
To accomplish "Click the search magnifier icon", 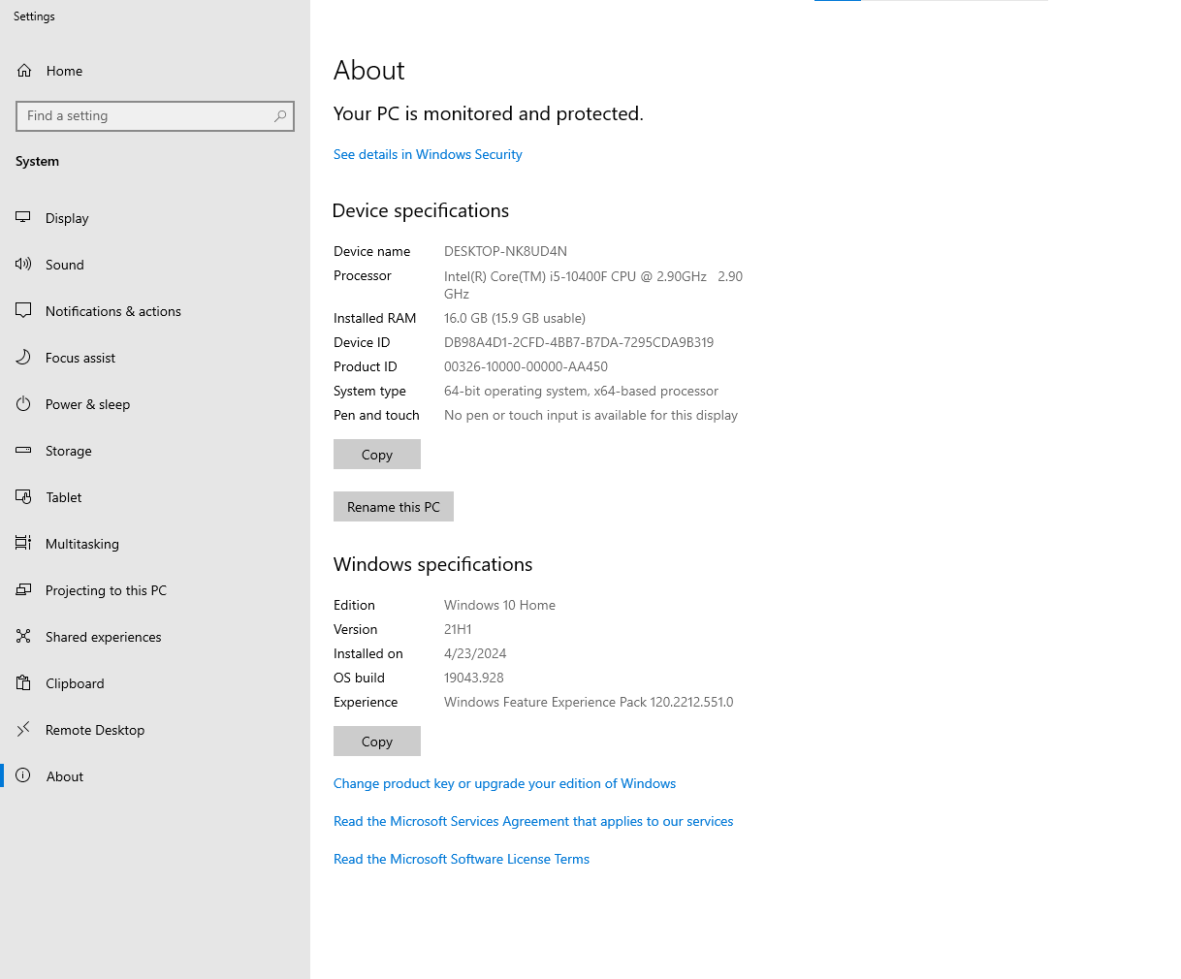I will (280, 116).
